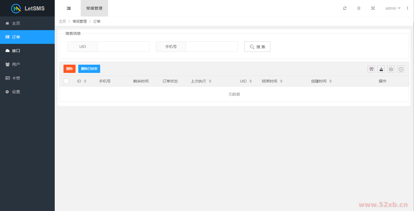The height and width of the screenshot is (211, 414).
Task: Click the refresh icon in top bar
Action: click(x=345, y=8)
